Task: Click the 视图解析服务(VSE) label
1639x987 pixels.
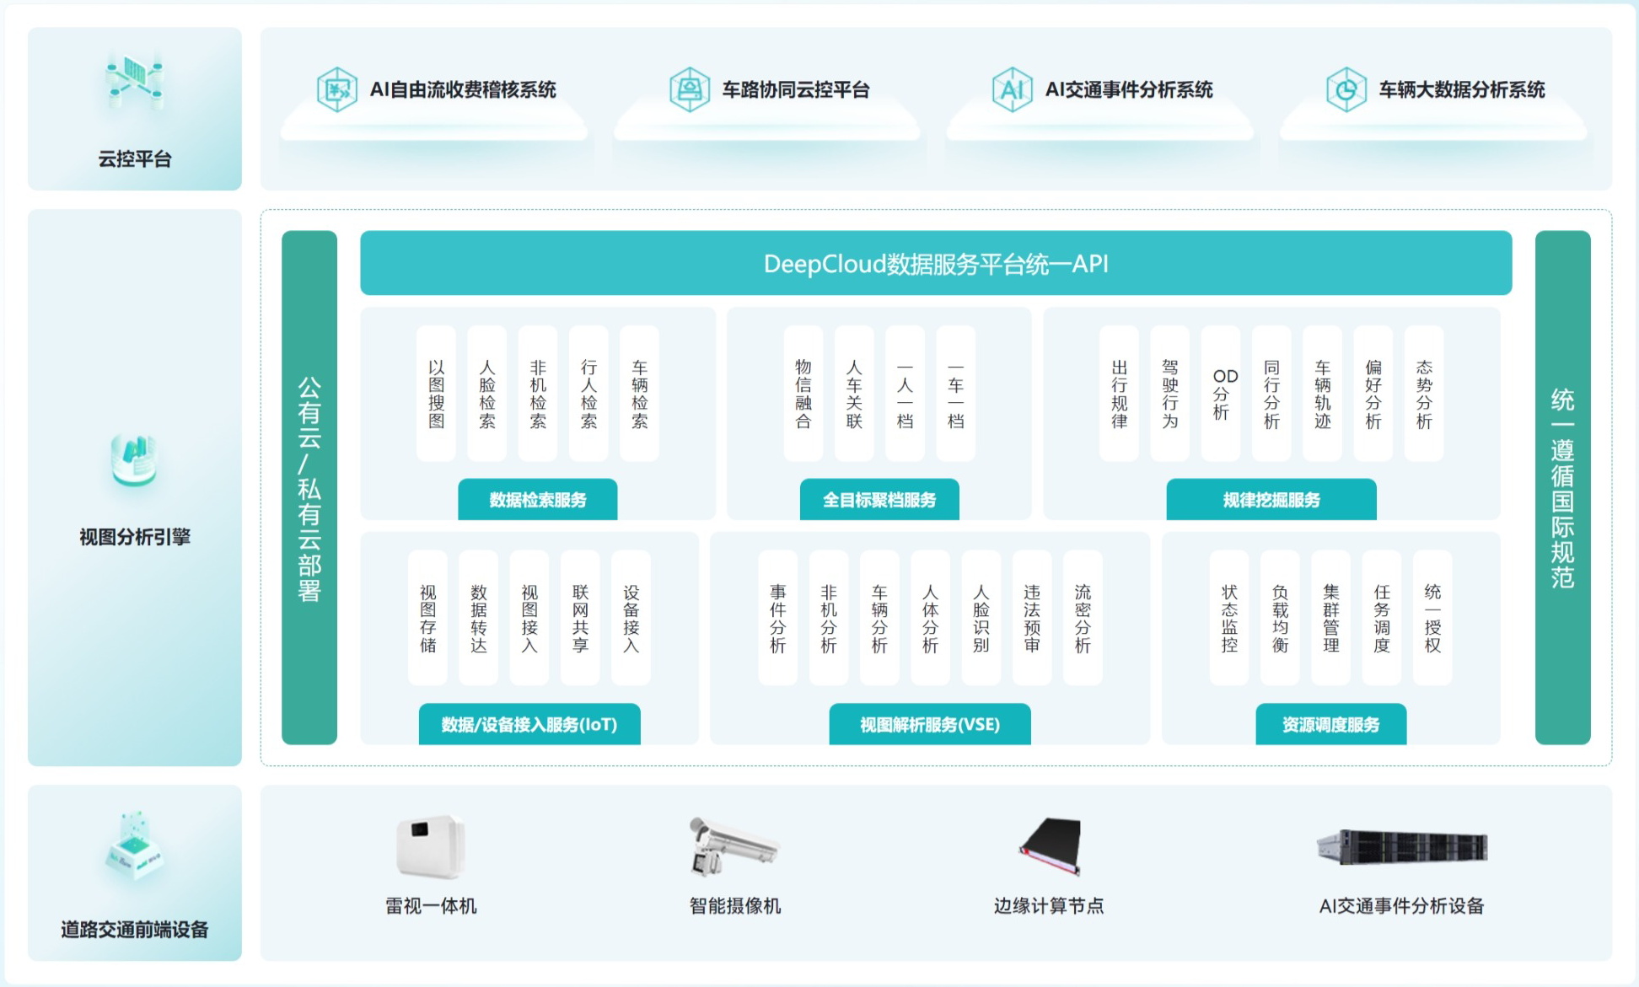Action: pyautogui.click(x=929, y=725)
